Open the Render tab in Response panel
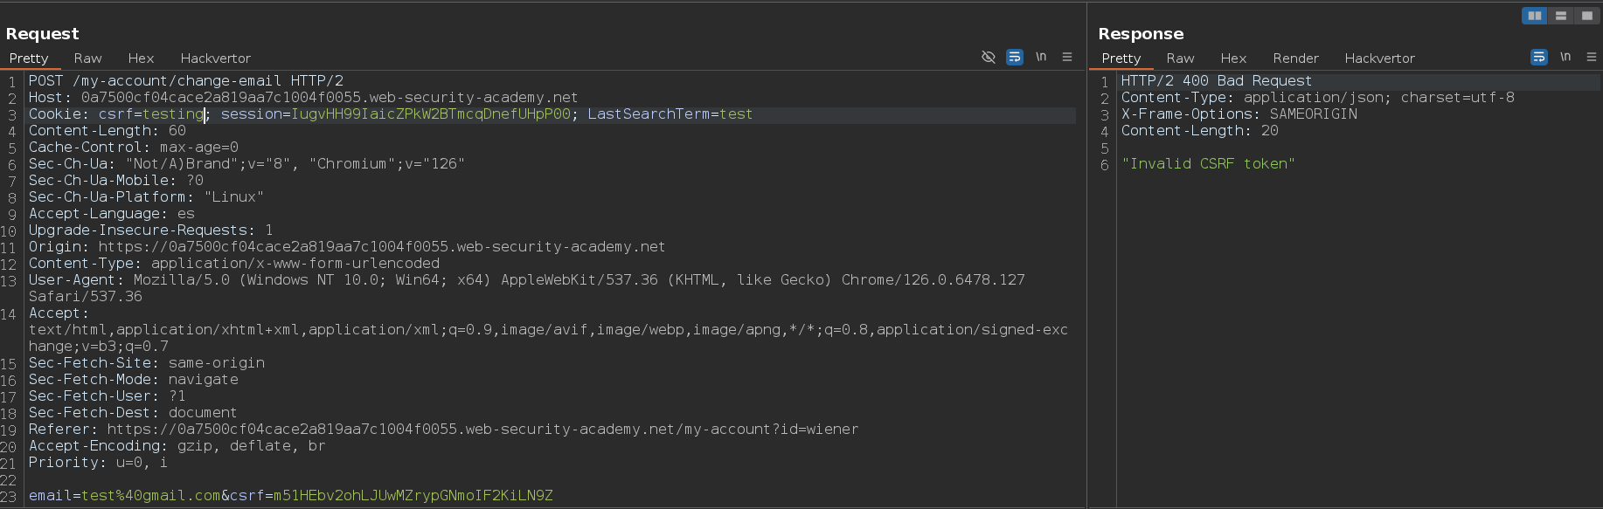1603x509 pixels. point(1295,58)
